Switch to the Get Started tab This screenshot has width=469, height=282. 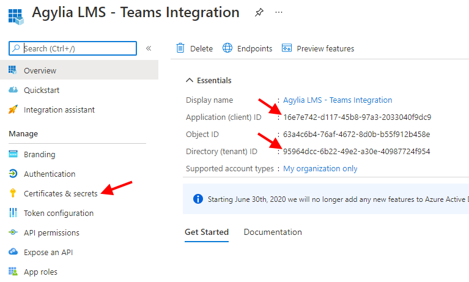[x=207, y=232]
